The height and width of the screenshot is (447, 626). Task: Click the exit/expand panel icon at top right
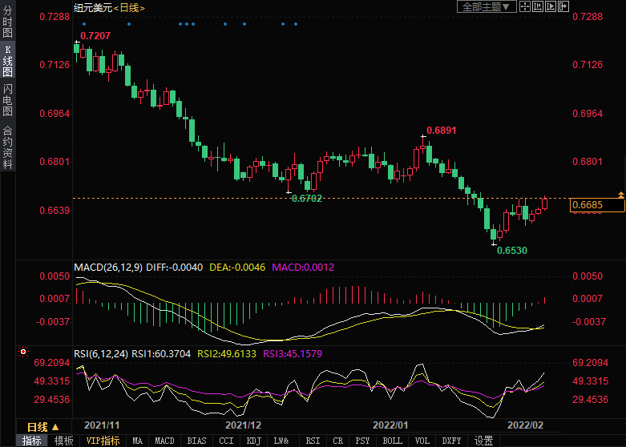(564, 6)
